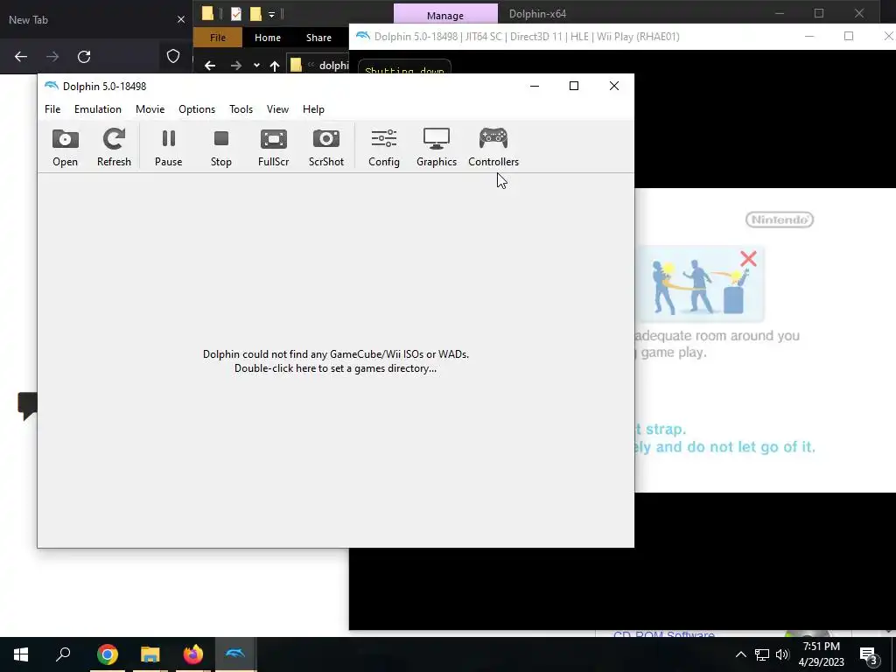This screenshot has height=672, width=896.
Task: Maximize the main Dolphin window
Action: tap(574, 86)
